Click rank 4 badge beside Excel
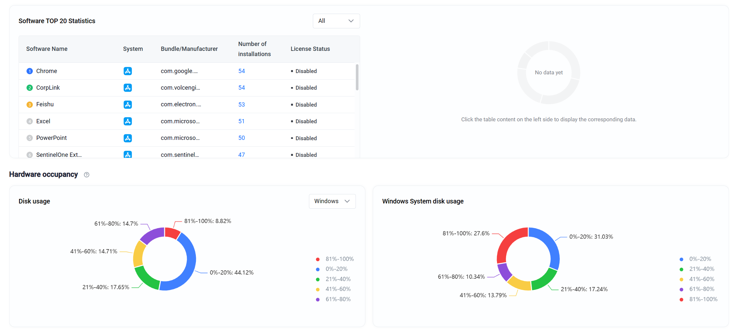The height and width of the screenshot is (329, 730). (x=30, y=121)
